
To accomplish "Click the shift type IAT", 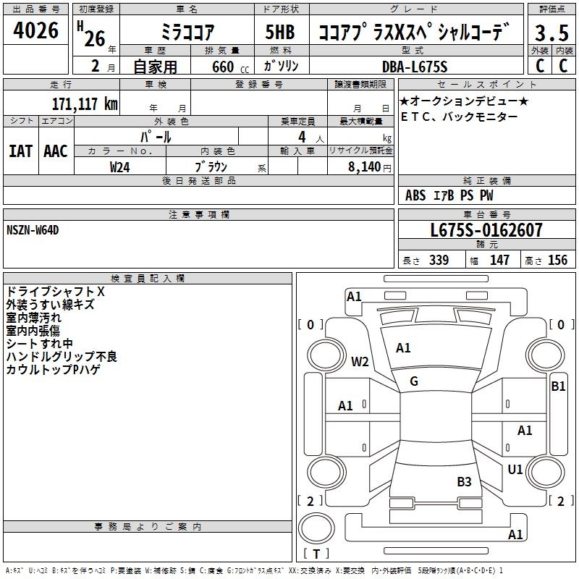I will click(20, 151).
